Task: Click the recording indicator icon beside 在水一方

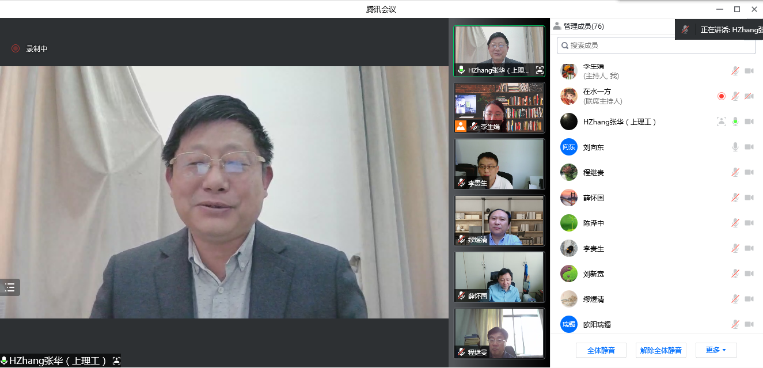Action: (x=721, y=96)
